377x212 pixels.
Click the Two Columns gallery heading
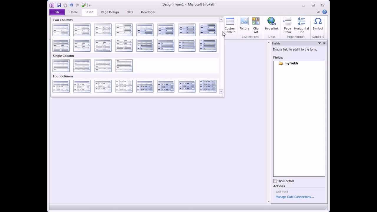pos(63,20)
